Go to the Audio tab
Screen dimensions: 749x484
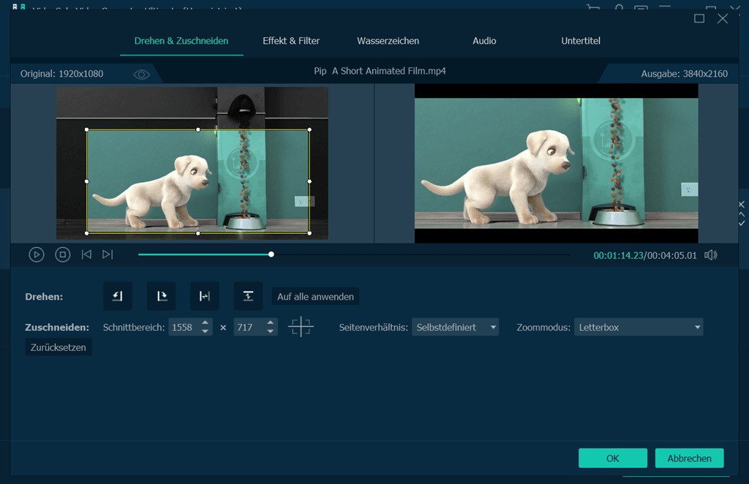click(x=484, y=41)
